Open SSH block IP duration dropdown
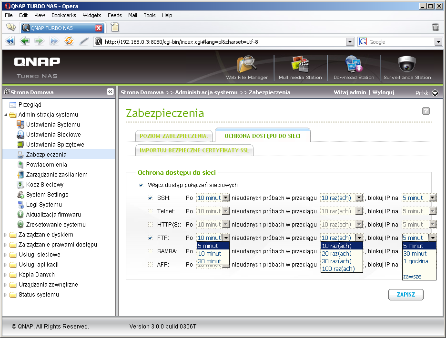This screenshot has height=338, width=446. tap(419, 198)
